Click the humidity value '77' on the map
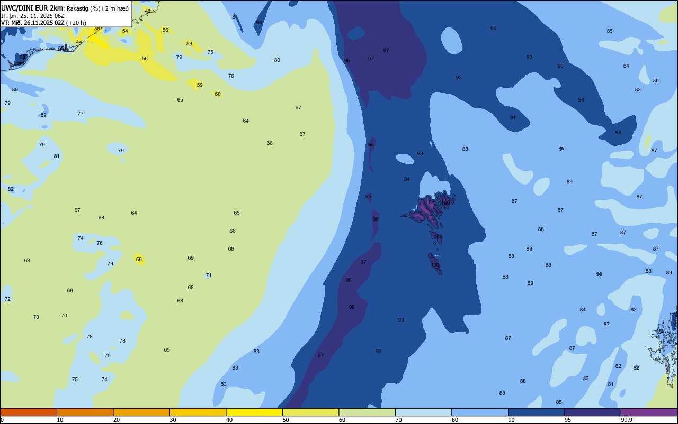Screen dimensions: 678x424 click(x=81, y=114)
